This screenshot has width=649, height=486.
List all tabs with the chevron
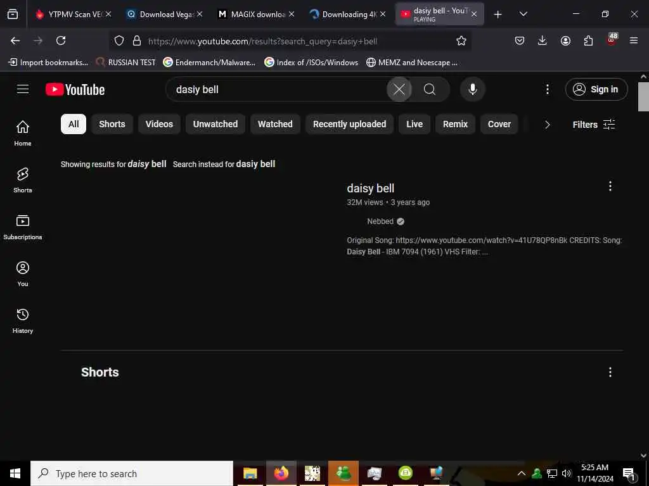coord(523,14)
